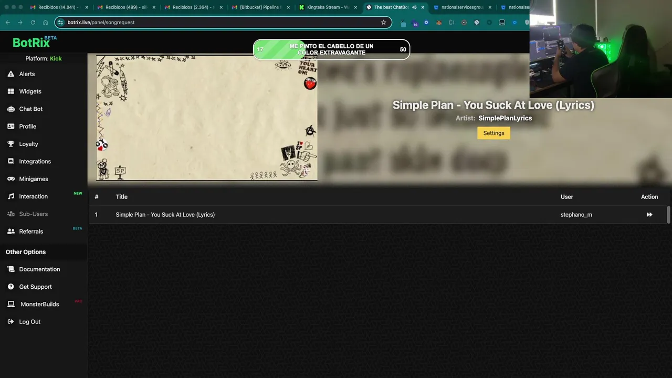Image resolution: width=672 pixels, height=378 pixels.
Task: Open the Chat Bot robot icon
Action: point(10,109)
